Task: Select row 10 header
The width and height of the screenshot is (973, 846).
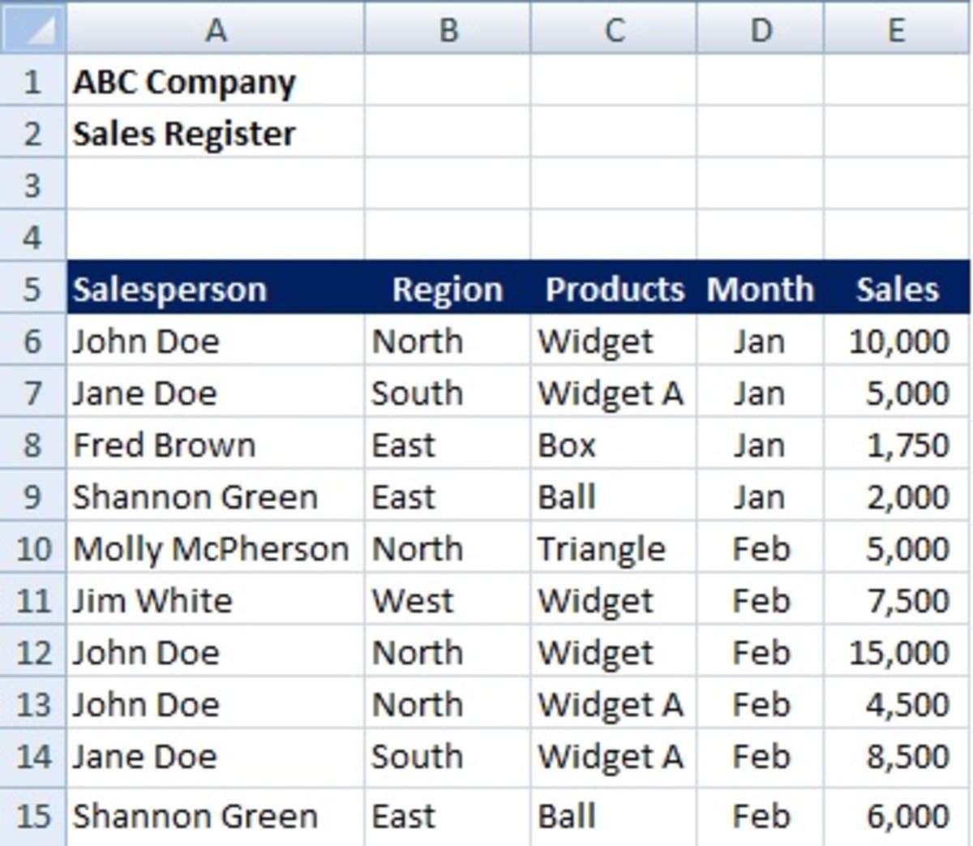Action: point(32,548)
